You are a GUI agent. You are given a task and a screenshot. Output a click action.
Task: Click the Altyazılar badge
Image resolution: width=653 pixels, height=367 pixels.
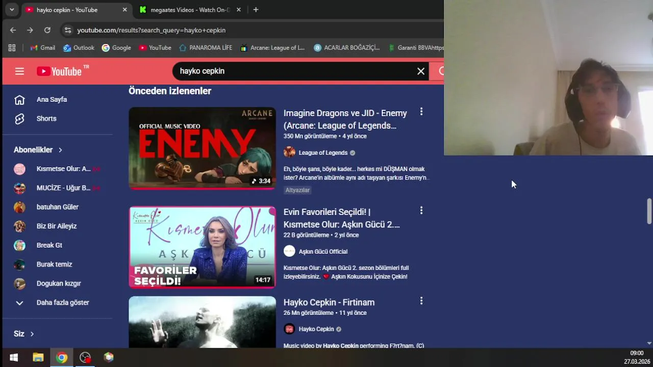click(x=297, y=190)
